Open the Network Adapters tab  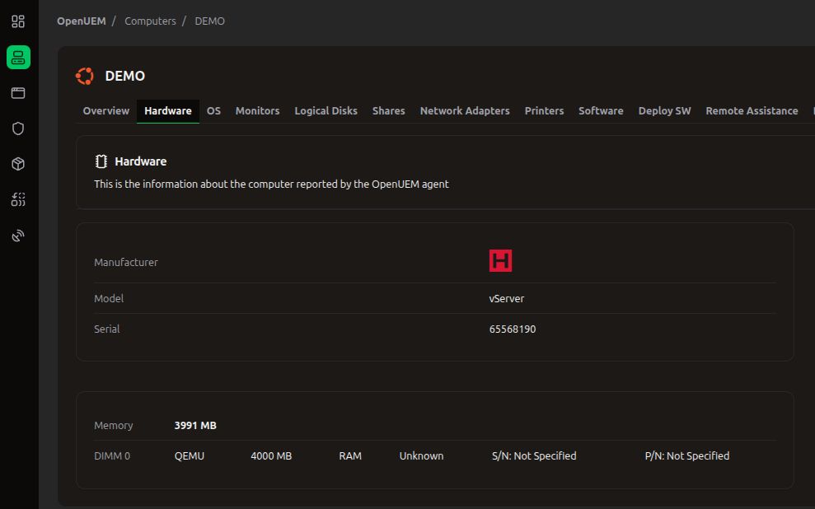tap(465, 110)
